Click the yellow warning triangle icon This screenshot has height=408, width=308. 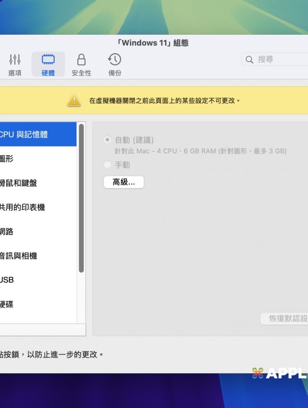click(74, 101)
